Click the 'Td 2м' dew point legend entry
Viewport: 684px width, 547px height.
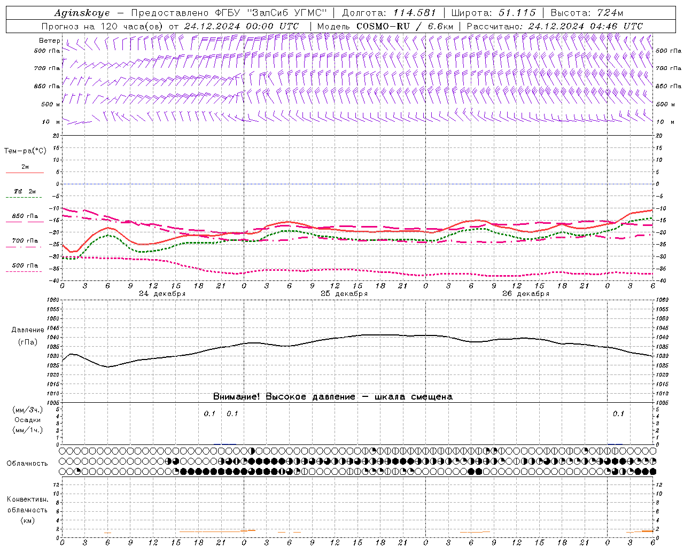tap(25, 191)
